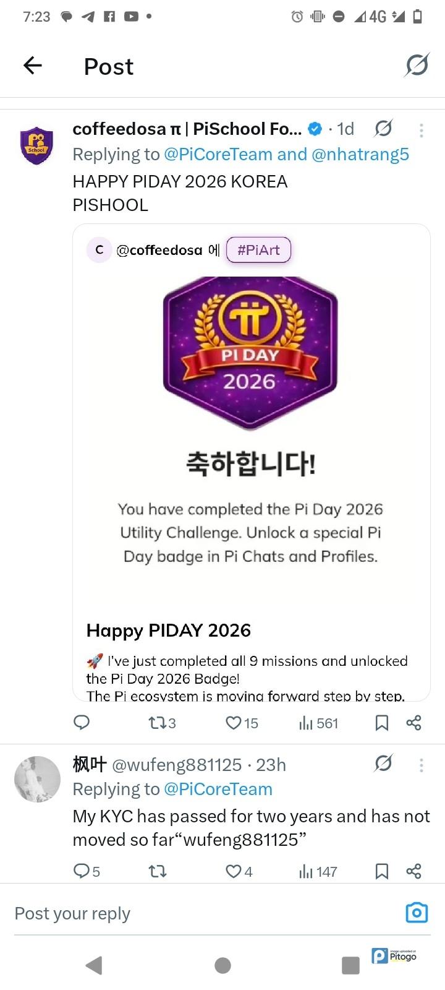Open coffeedosa's PiSchool profile avatar

click(x=36, y=146)
